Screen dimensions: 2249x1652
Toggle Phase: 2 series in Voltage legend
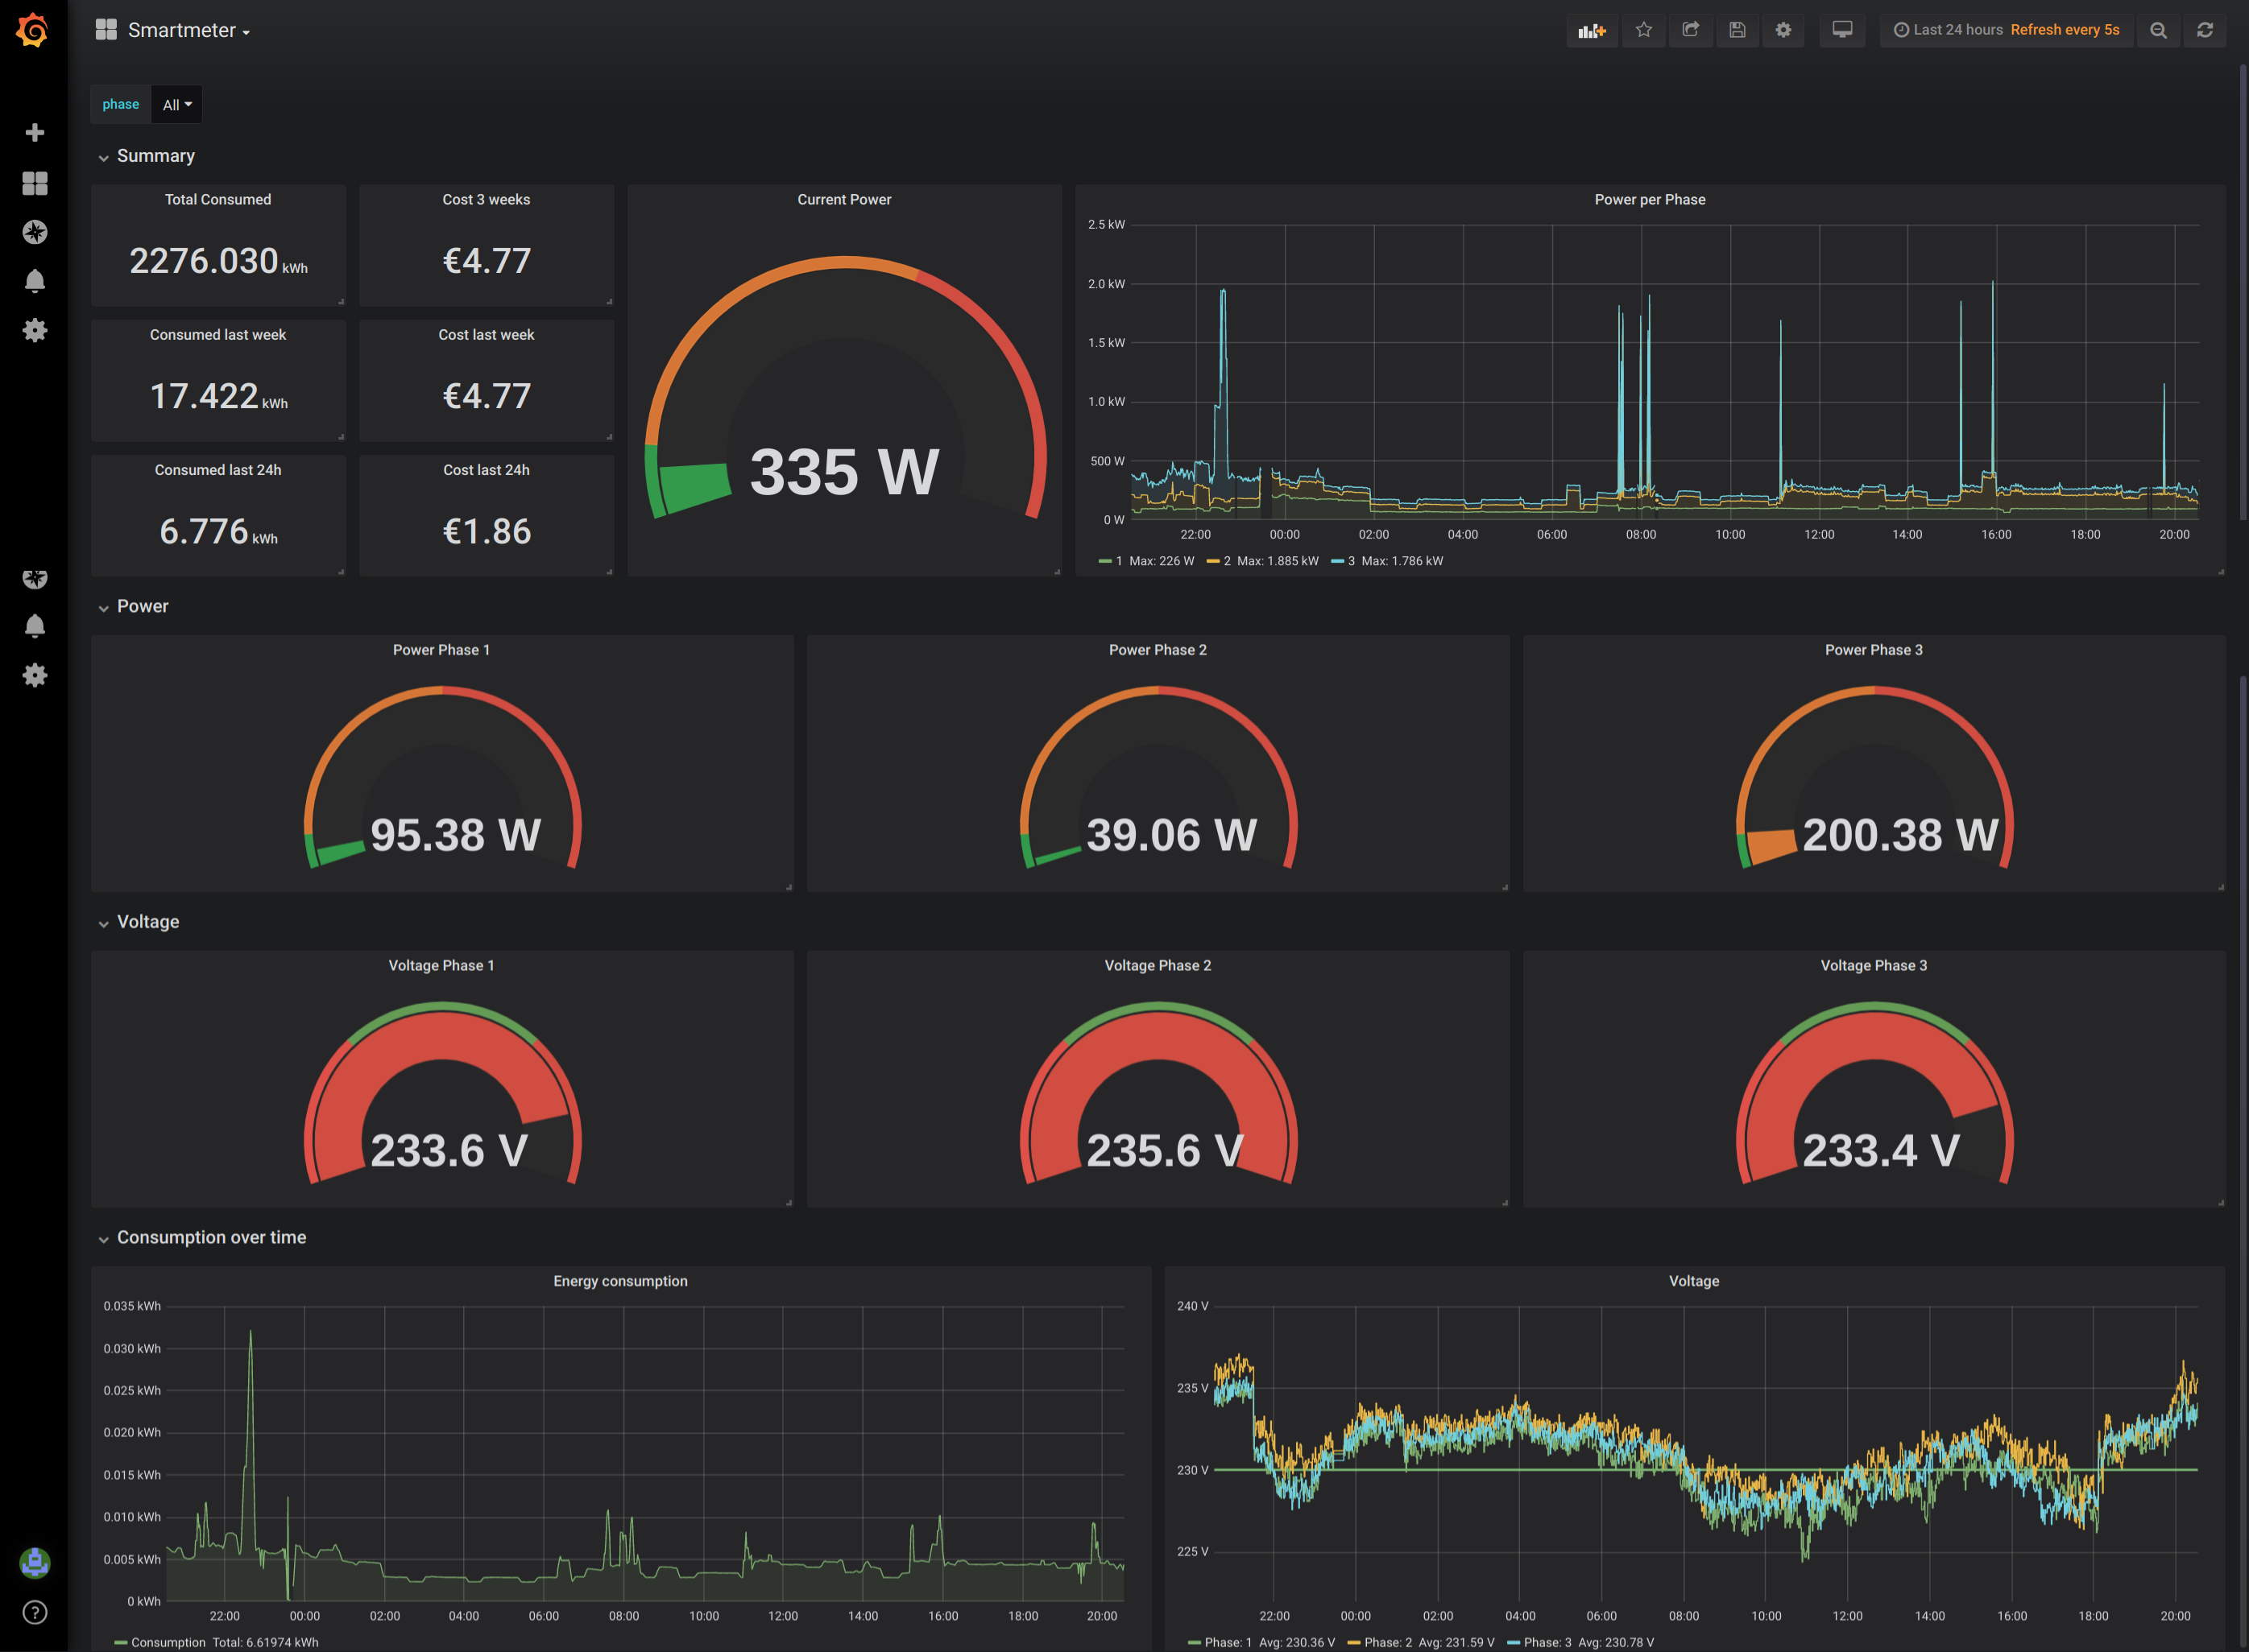[1388, 1642]
